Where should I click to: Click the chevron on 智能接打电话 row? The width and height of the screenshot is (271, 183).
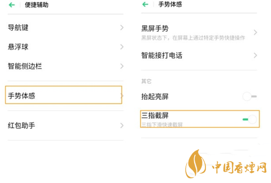[x=255, y=56]
